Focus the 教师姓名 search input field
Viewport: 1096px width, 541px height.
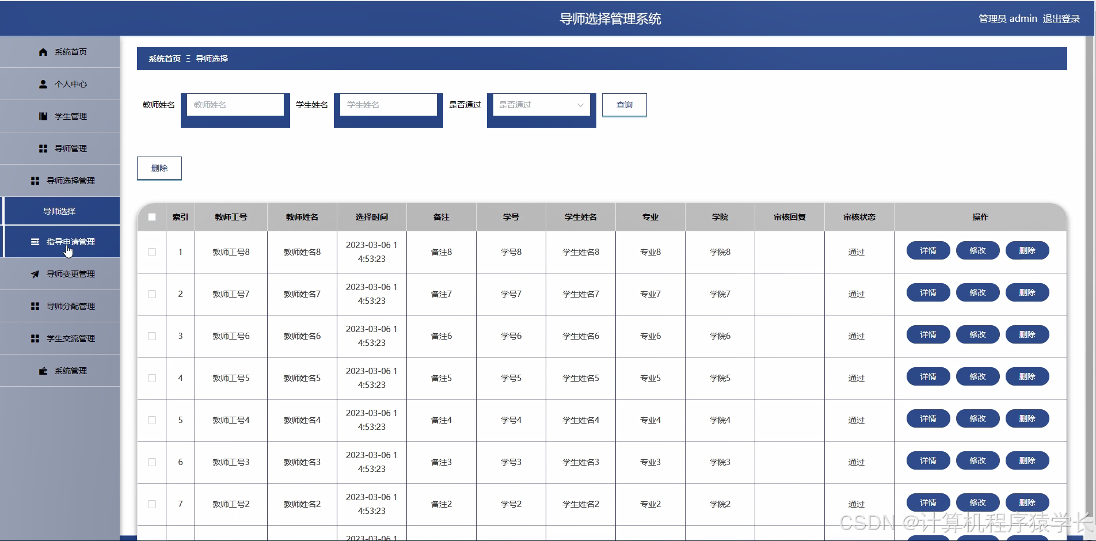(x=235, y=105)
